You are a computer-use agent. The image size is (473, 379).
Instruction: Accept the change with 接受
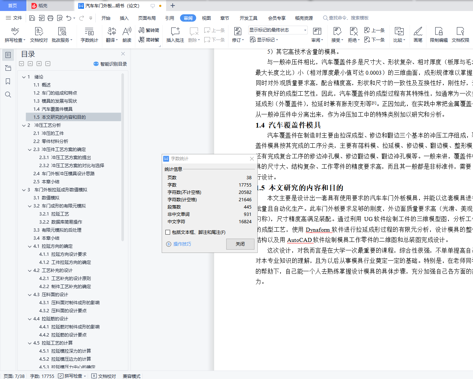337,35
